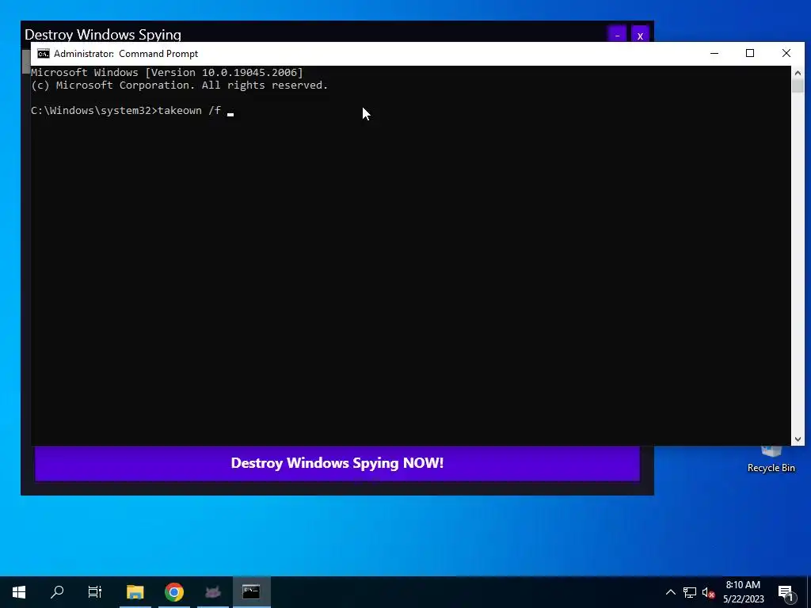811x608 pixels.
Task: Click the Command Prompt scrollbar up arrow
Action: point(798,72)
